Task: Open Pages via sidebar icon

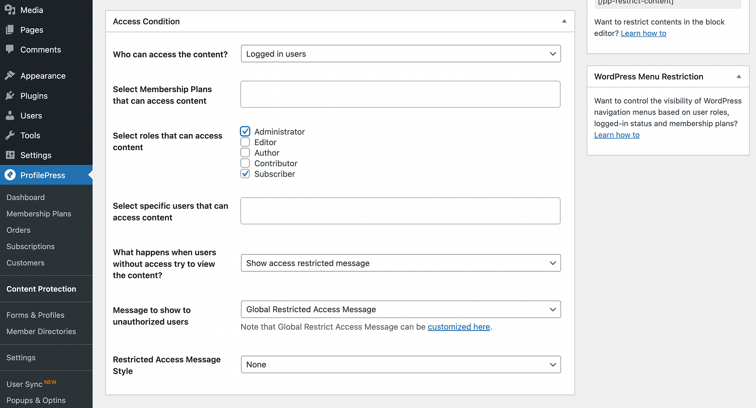Action: click(10, 29)
